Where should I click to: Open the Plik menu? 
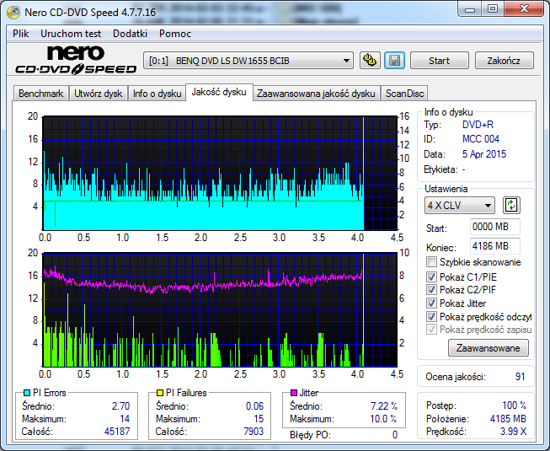[21, 34]
